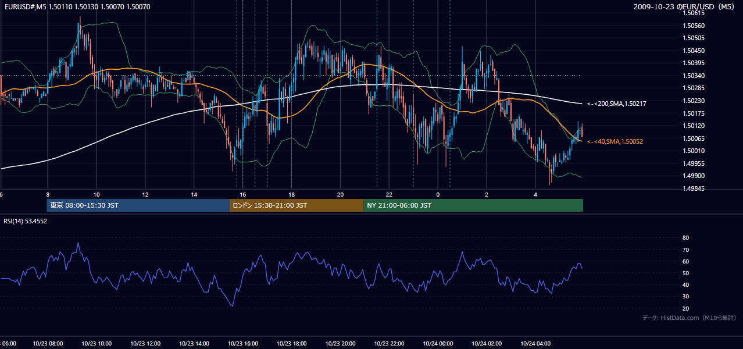743x349 pixels.
Task: Select the 東京 08:00-15:30 JST session bar
Action: [x=138, y=205]
